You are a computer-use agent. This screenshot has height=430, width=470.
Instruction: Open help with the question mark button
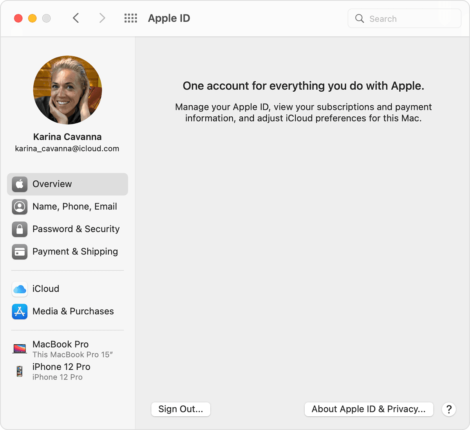pyautogui.click(x=449, y=409)
